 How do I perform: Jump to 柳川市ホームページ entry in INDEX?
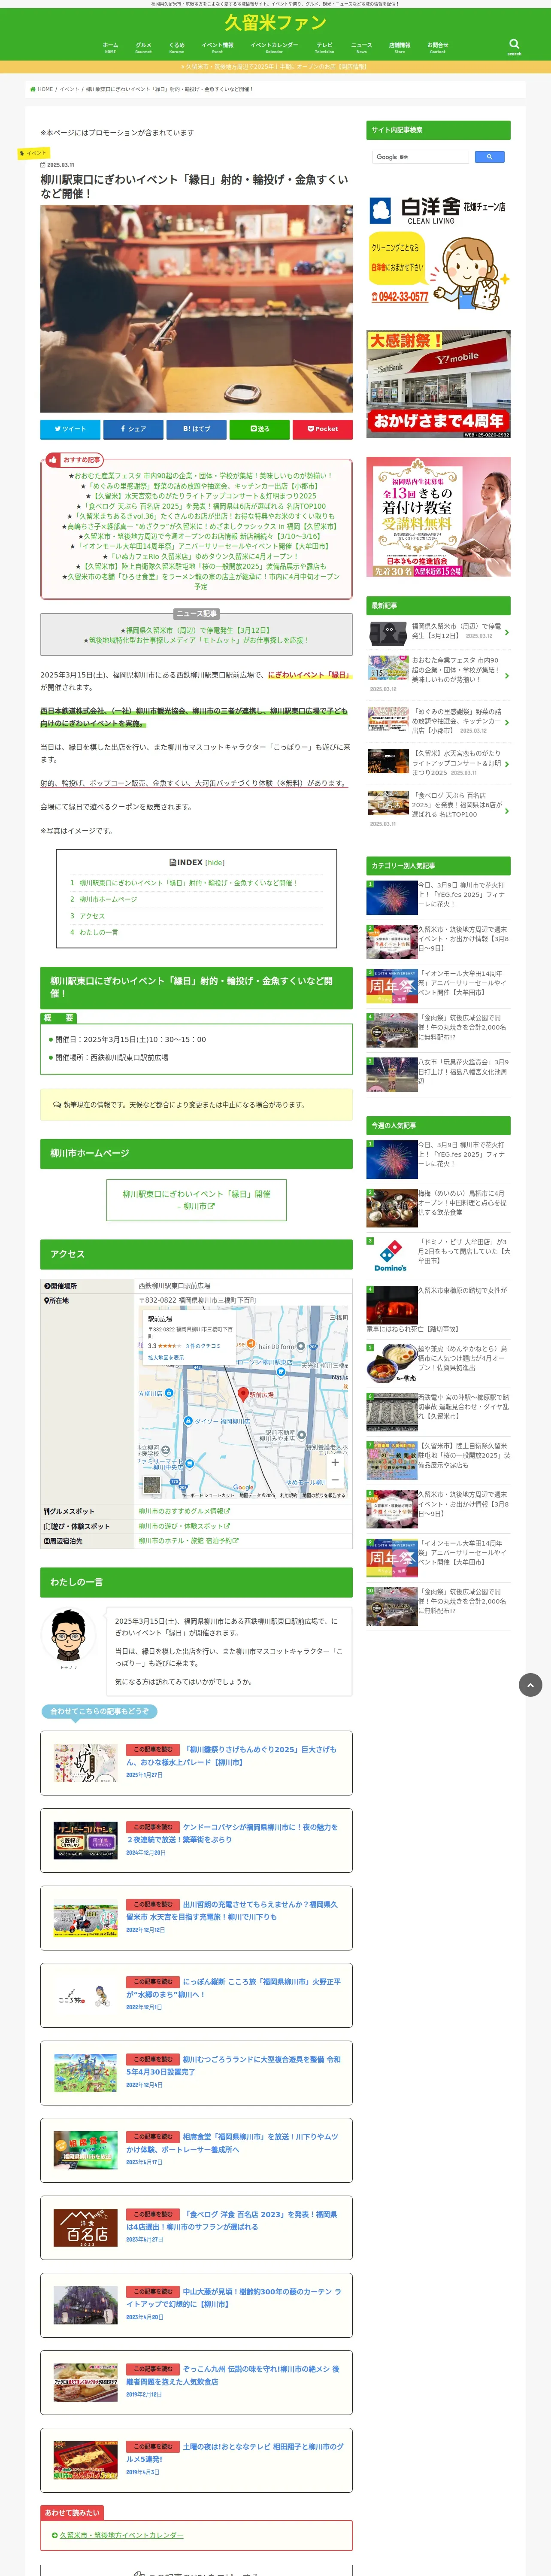(x=108, y=899)
